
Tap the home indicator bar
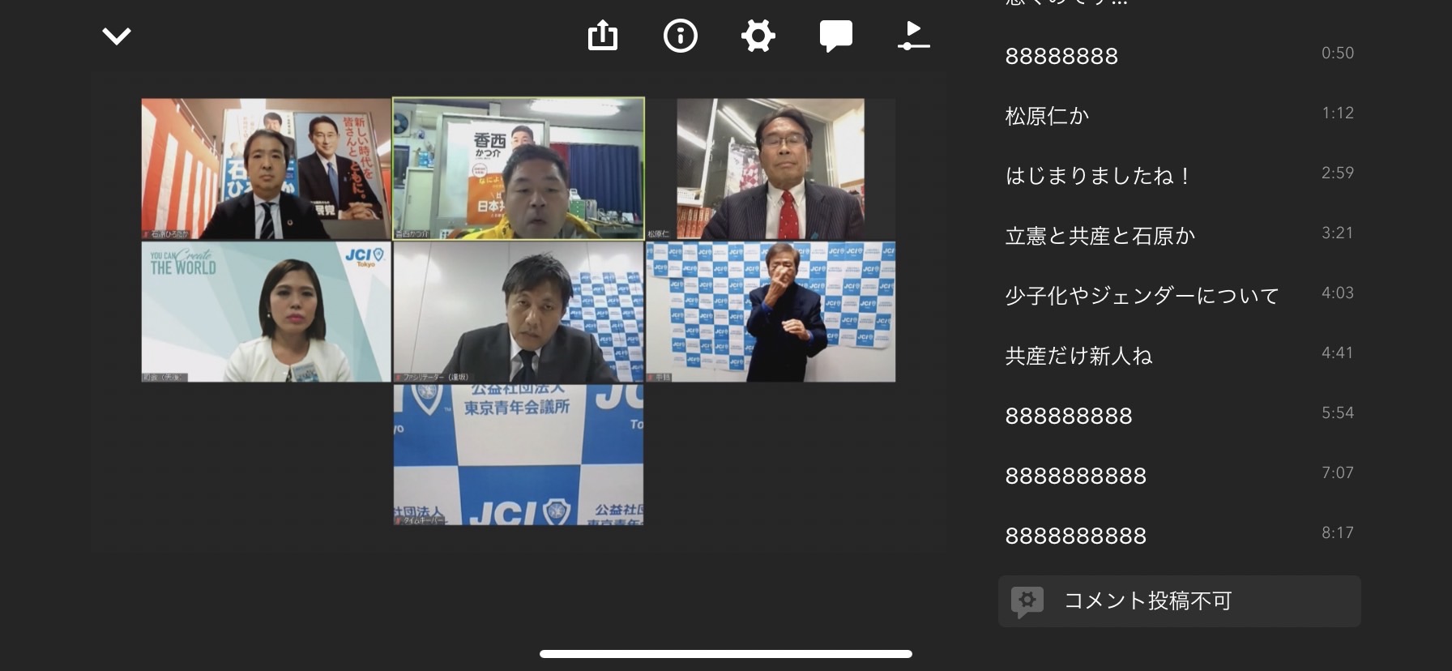(x=725, y=654)
